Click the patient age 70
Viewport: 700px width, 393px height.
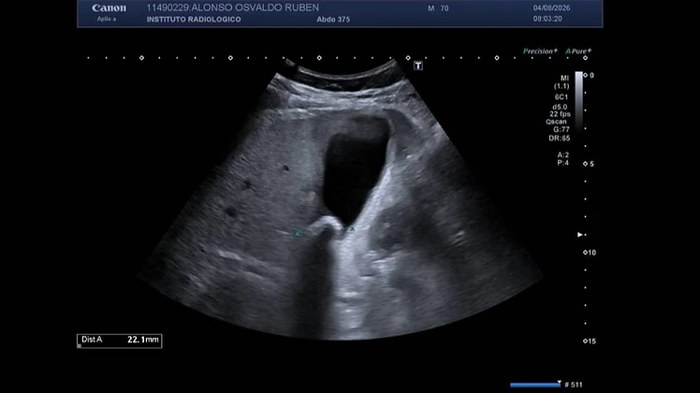445,8
